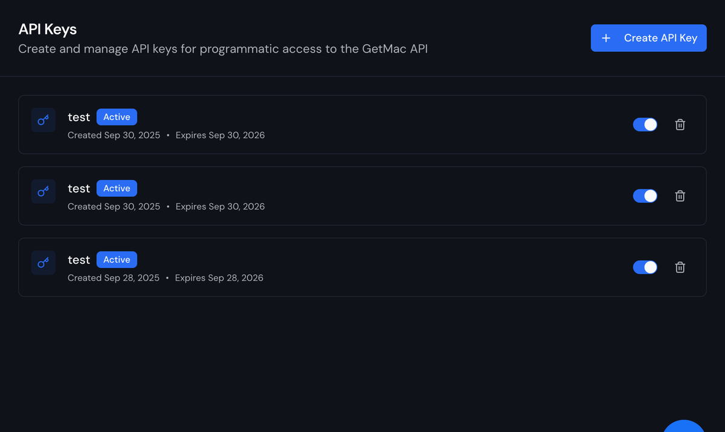Viewport: 725px width, 432px height.
Task: Select the second API key card
Action: (x=362, y=196)
